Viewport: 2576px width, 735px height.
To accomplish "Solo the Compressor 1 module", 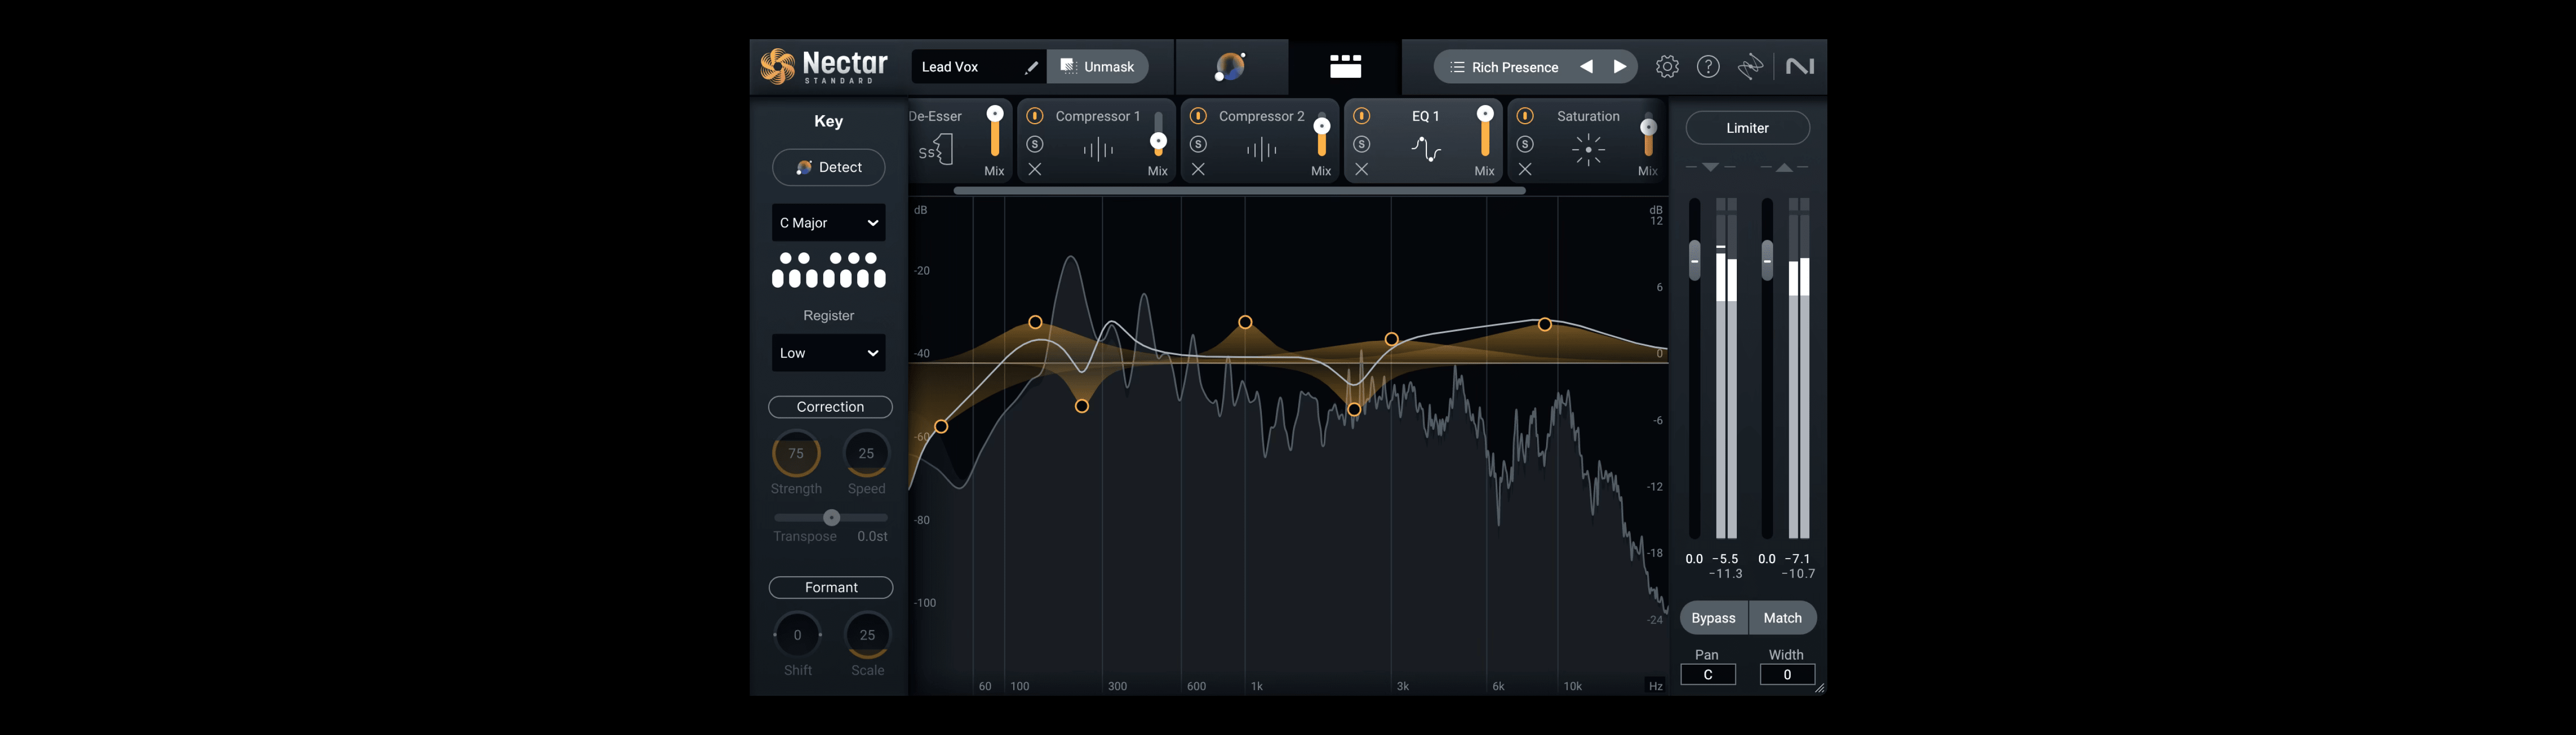I will [x=1035, y=144].
